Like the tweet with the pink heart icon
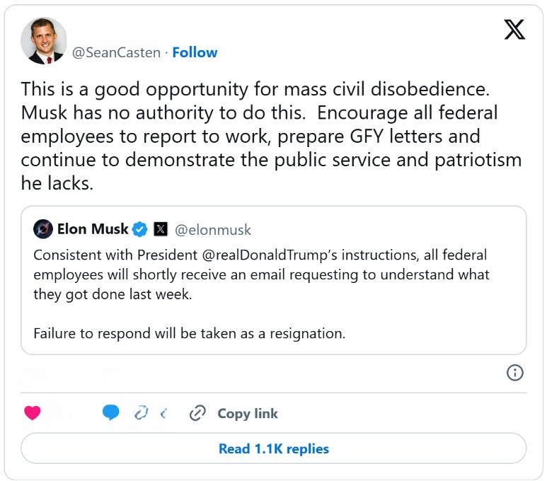Viewport: 547px width, 481px height. [33, 413]
